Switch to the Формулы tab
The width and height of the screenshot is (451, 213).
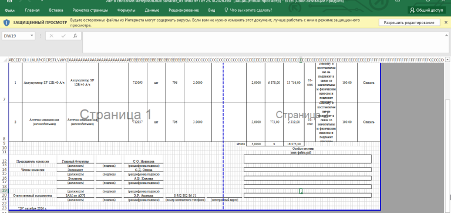[126, 11]
